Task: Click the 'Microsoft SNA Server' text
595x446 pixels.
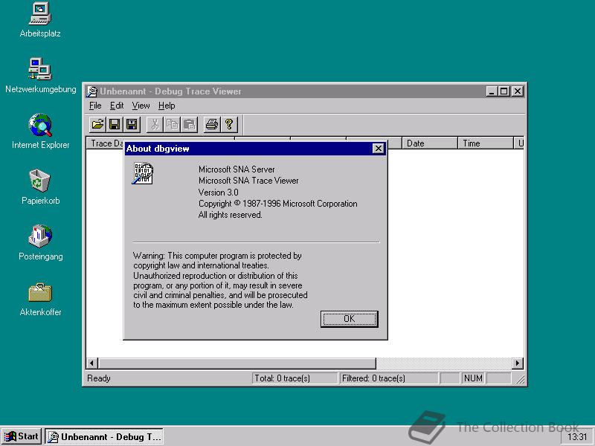Action: click(237, 169)
